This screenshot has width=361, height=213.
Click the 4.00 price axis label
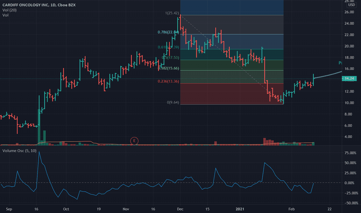tap(349, 137)
